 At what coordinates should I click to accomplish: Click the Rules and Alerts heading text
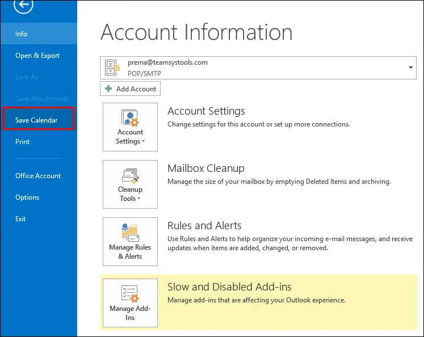click(x=204, y=226)
